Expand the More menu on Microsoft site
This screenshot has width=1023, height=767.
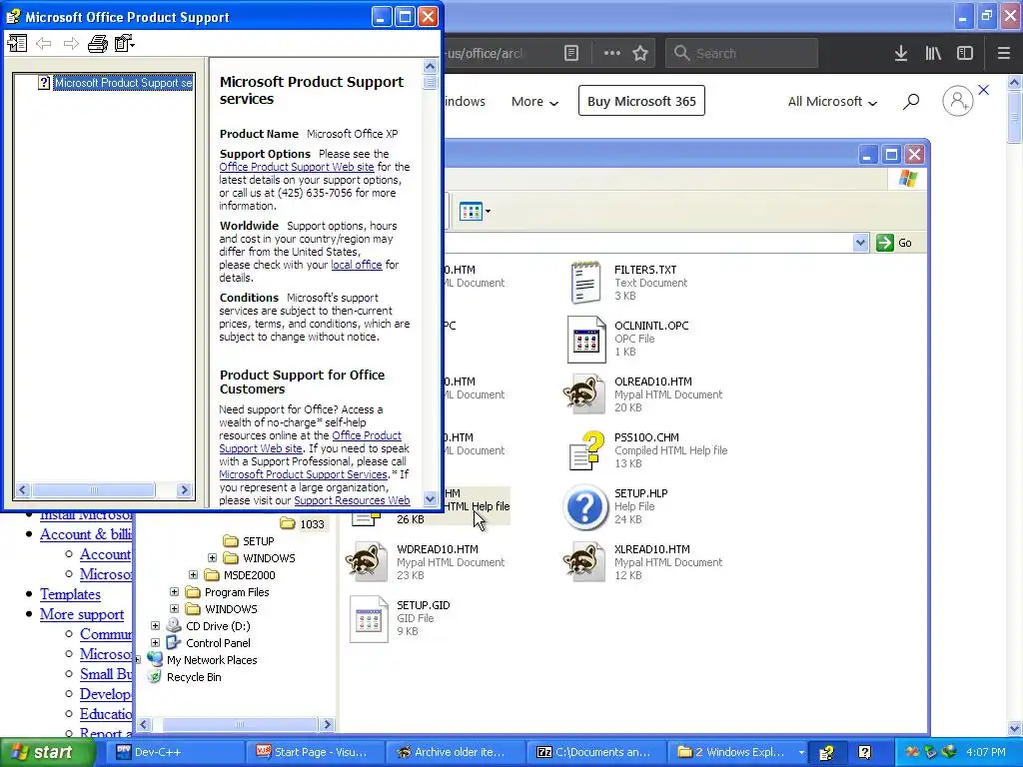[535, 102]
